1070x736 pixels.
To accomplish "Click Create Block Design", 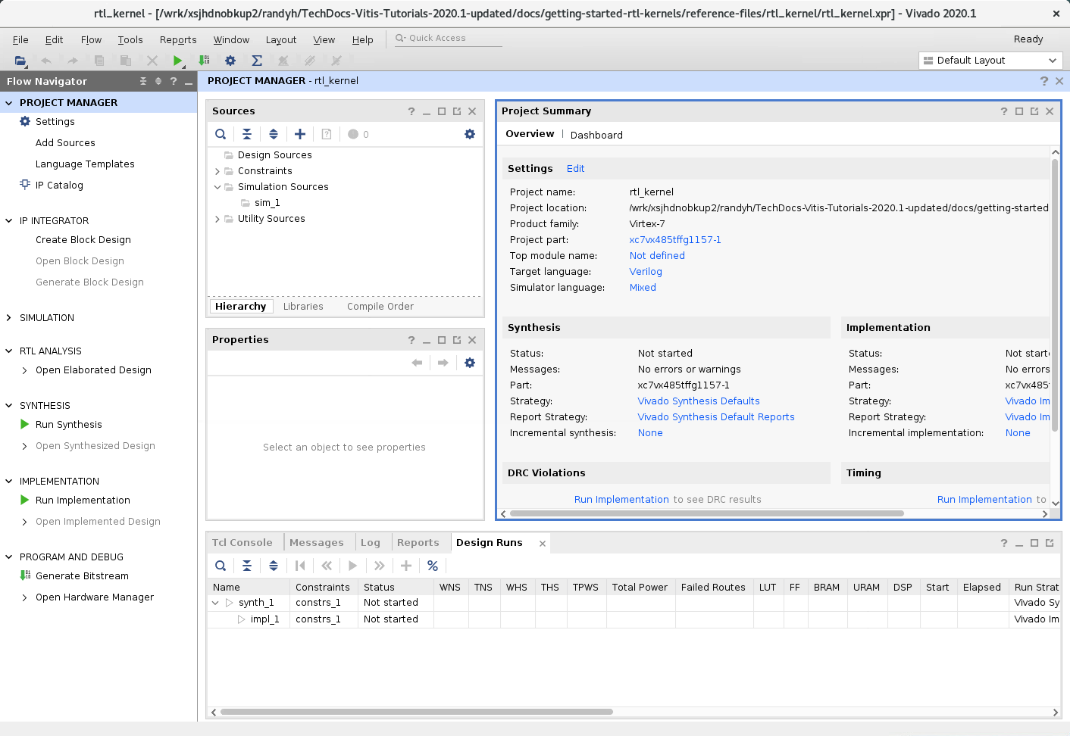I will [x=83, y=239].
